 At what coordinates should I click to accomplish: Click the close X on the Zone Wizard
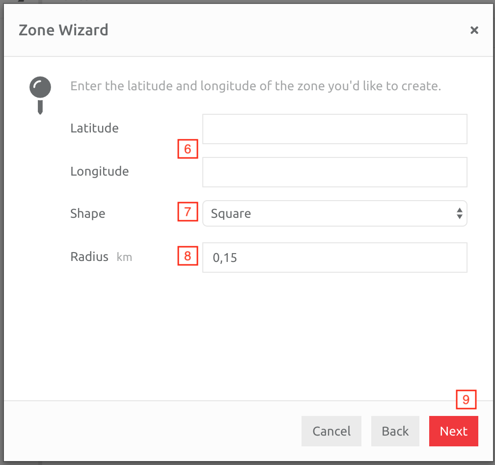click(474, 30)
